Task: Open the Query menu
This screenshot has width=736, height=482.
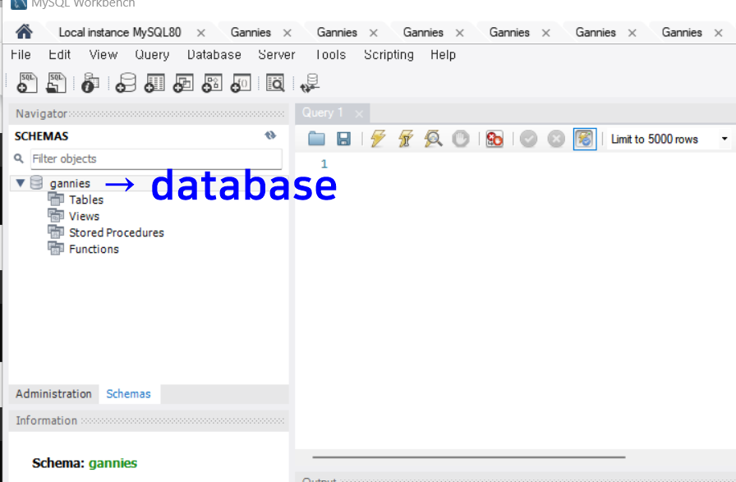Action: 152,55
